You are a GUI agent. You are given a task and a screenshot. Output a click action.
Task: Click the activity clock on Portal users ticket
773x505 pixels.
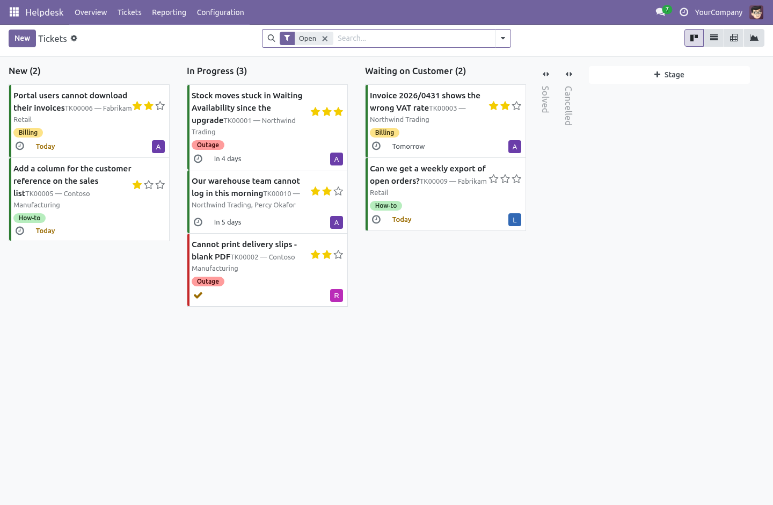(x=20, y=146)
